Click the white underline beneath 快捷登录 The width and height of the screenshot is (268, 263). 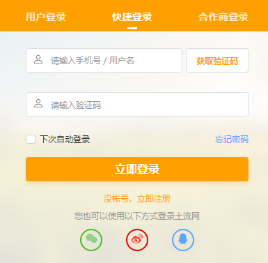132,28
